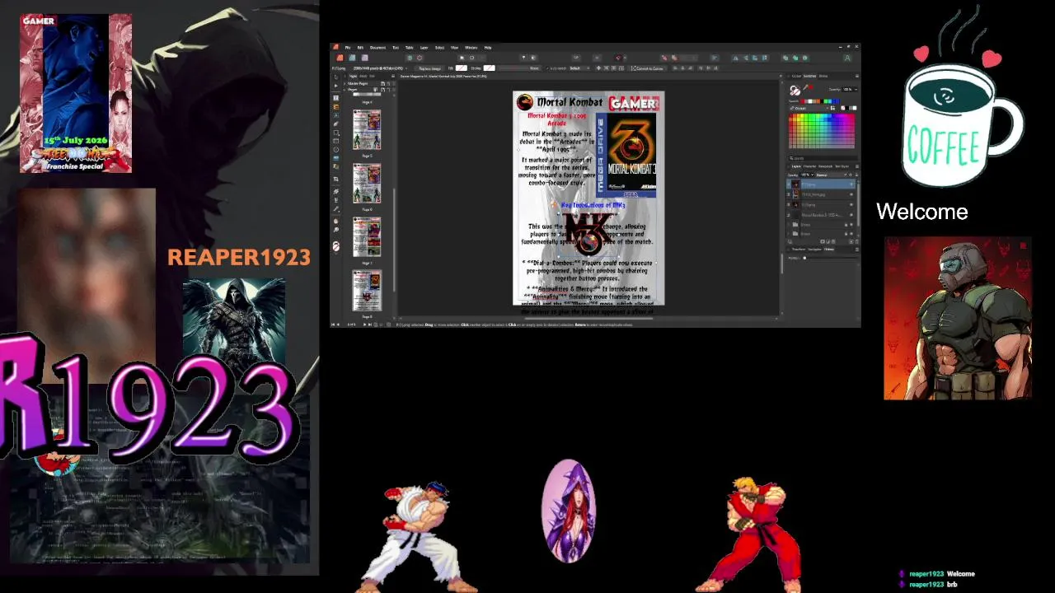
Task: Click the Swatches Opacity value field
Action: point(847,89)
